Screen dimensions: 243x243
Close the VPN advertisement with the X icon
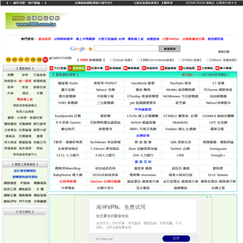(x=211, y=197)
